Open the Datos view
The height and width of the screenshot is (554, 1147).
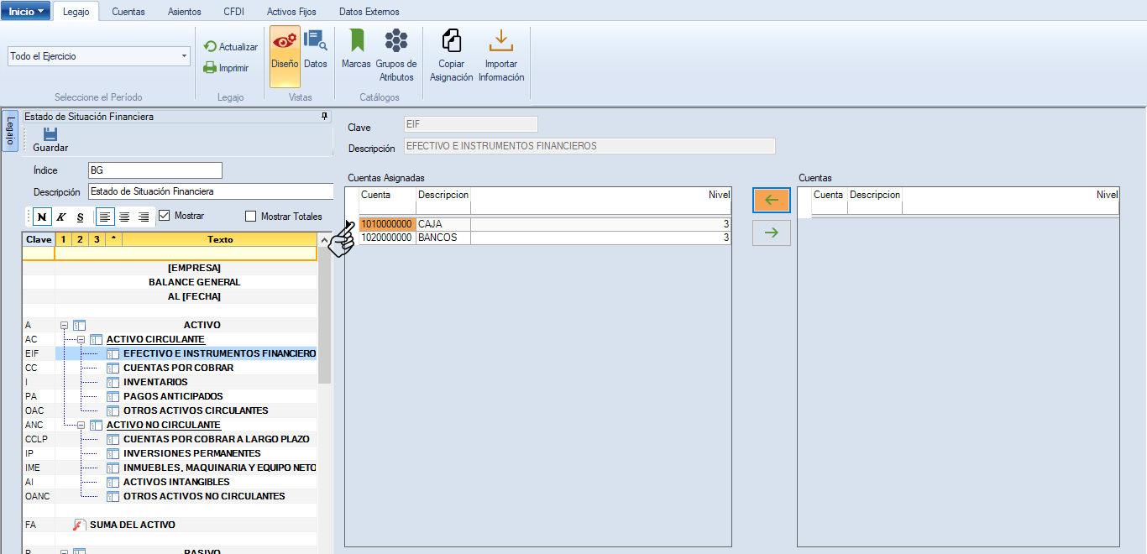(x=316, y=52)
